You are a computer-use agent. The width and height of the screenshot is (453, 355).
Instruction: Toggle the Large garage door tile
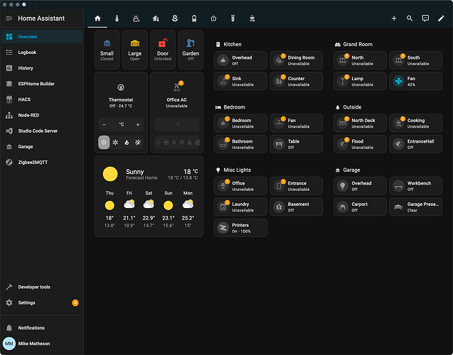point(135,50)
